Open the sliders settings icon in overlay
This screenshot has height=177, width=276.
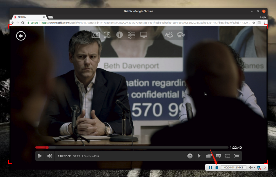point(131,35)
